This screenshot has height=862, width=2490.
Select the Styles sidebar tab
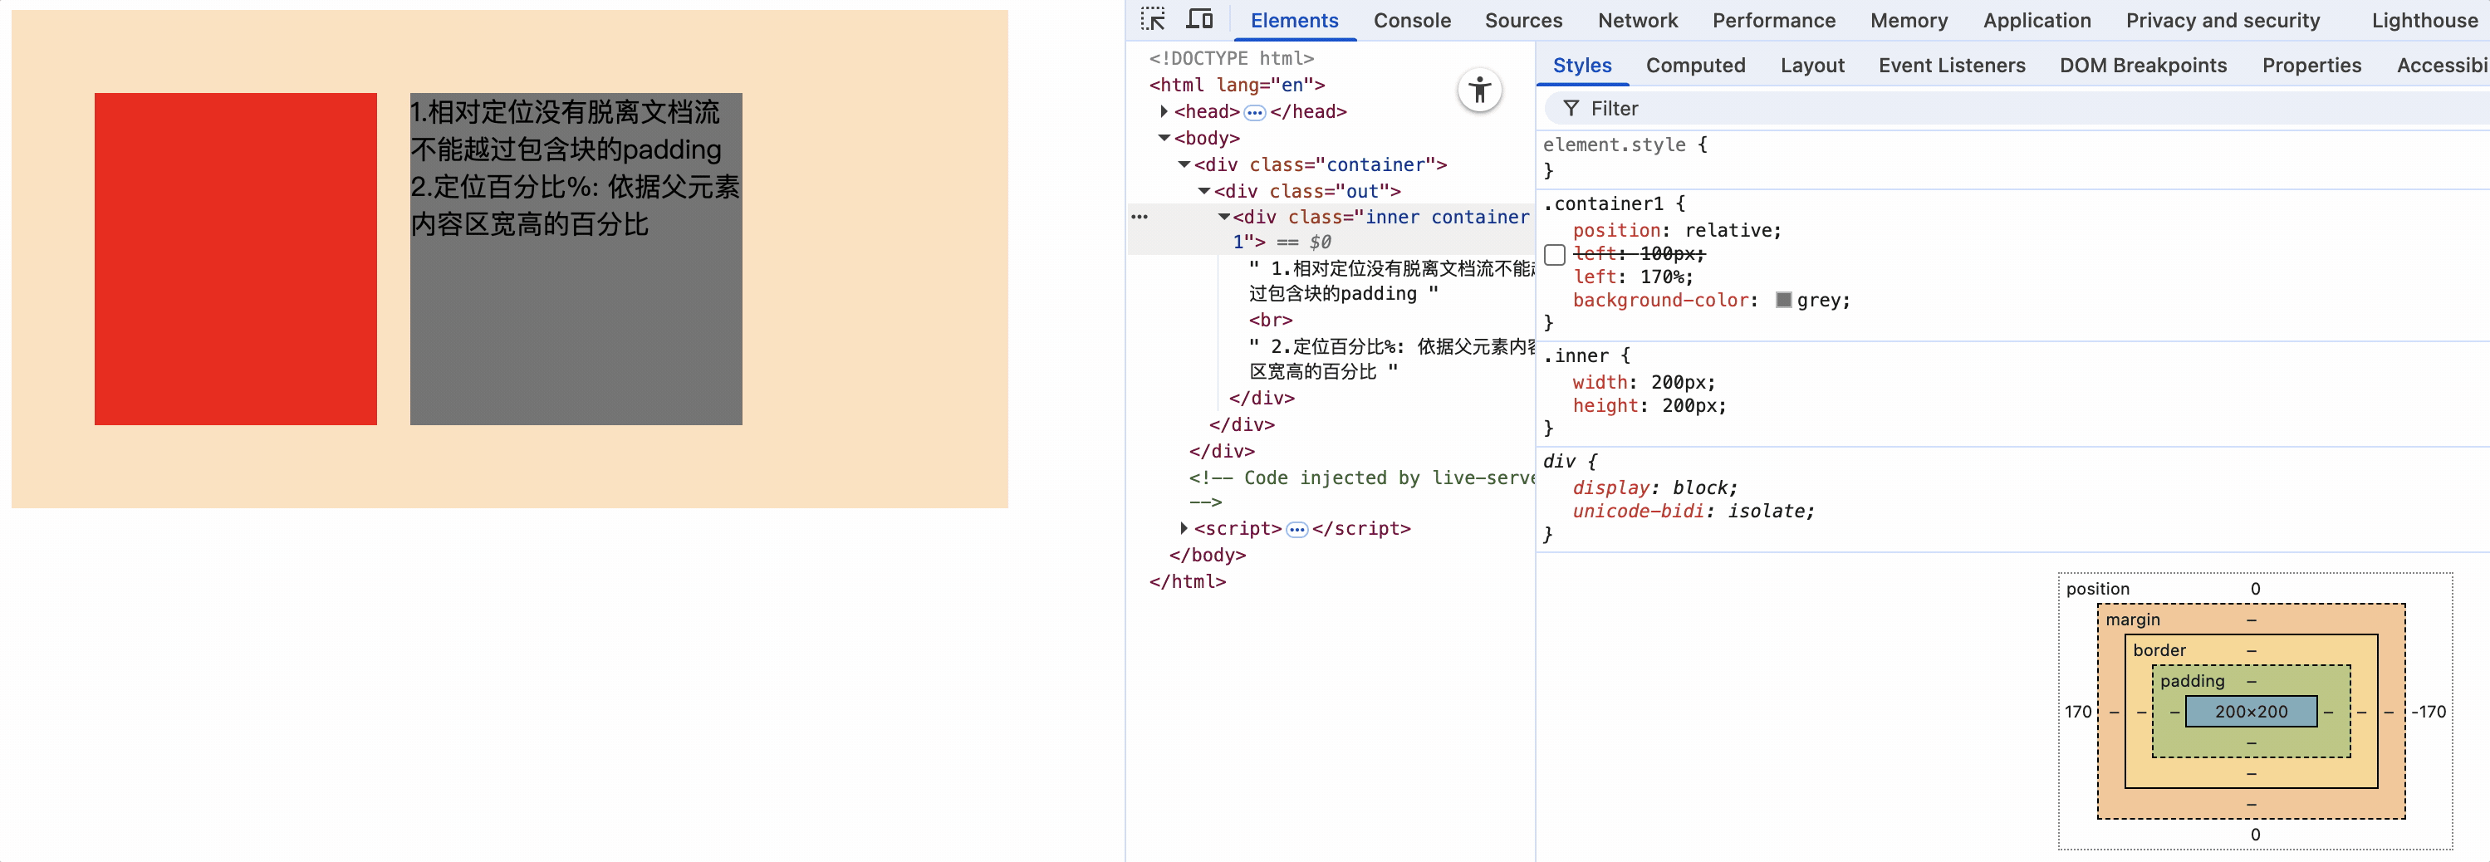pos(1581,65)
